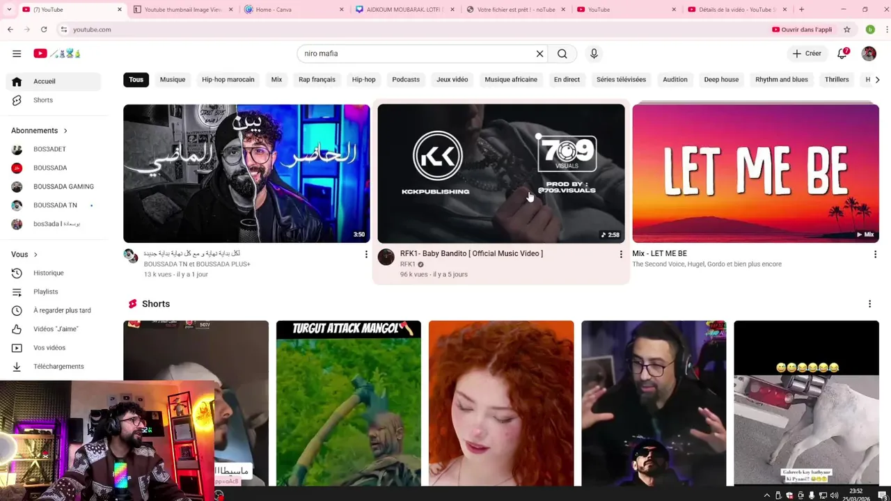Viewport: 891px width, 501px height.
Task: Go to Accueil in sidebar
Action: (x=53, y=81)
